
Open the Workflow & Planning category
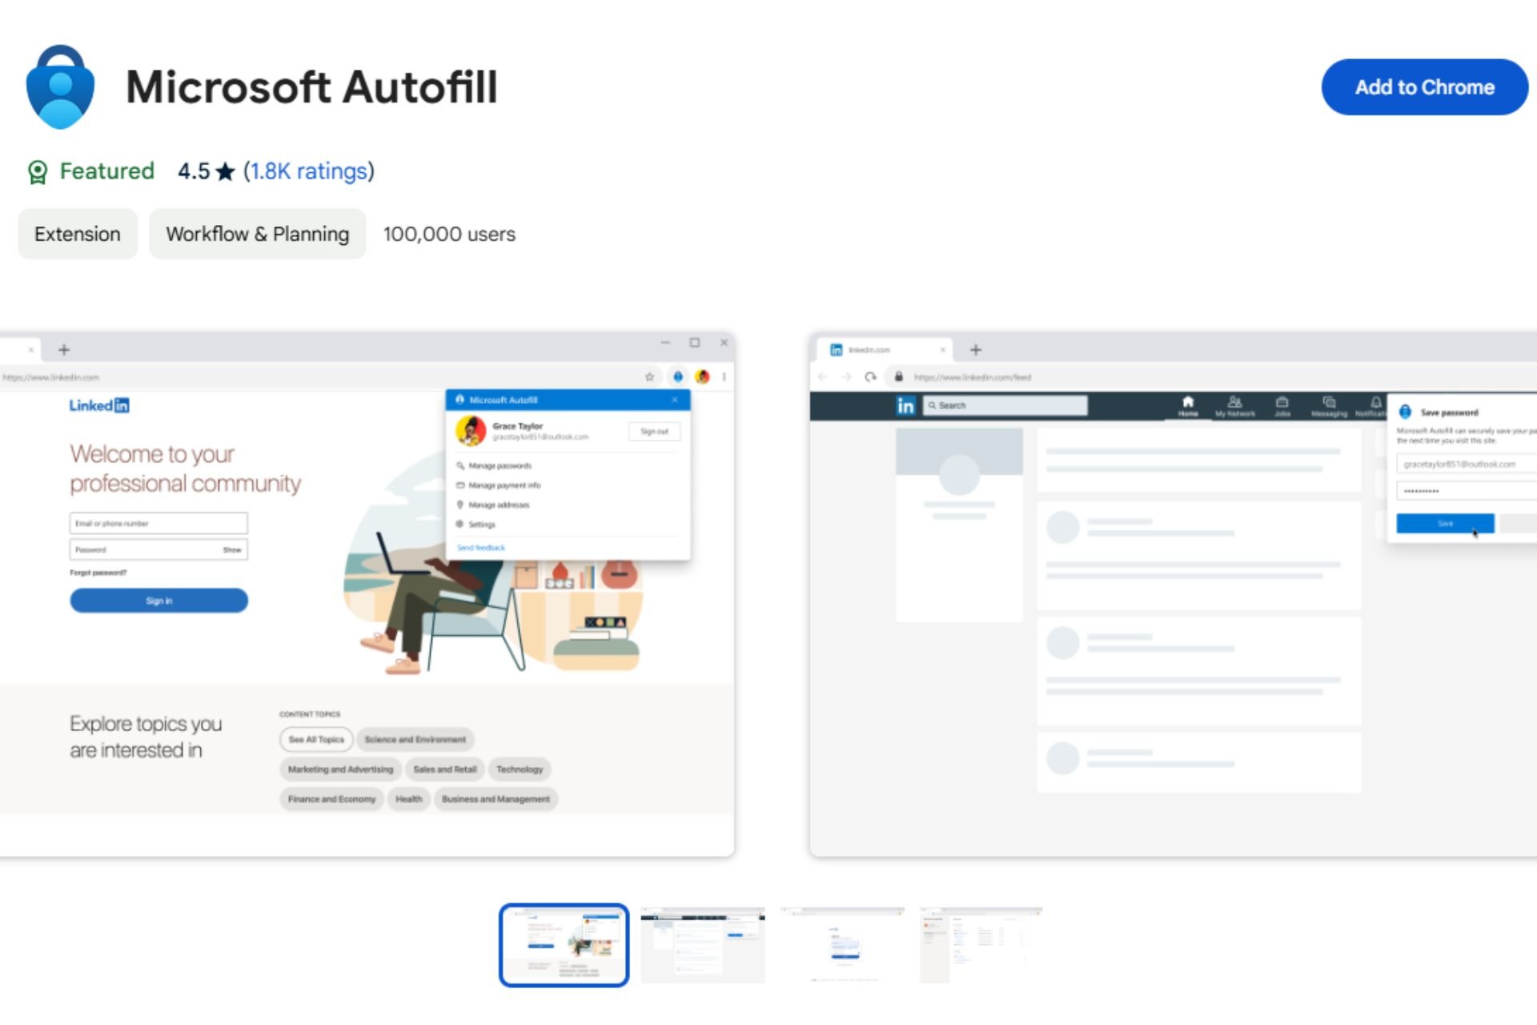(x=257, y=234)
